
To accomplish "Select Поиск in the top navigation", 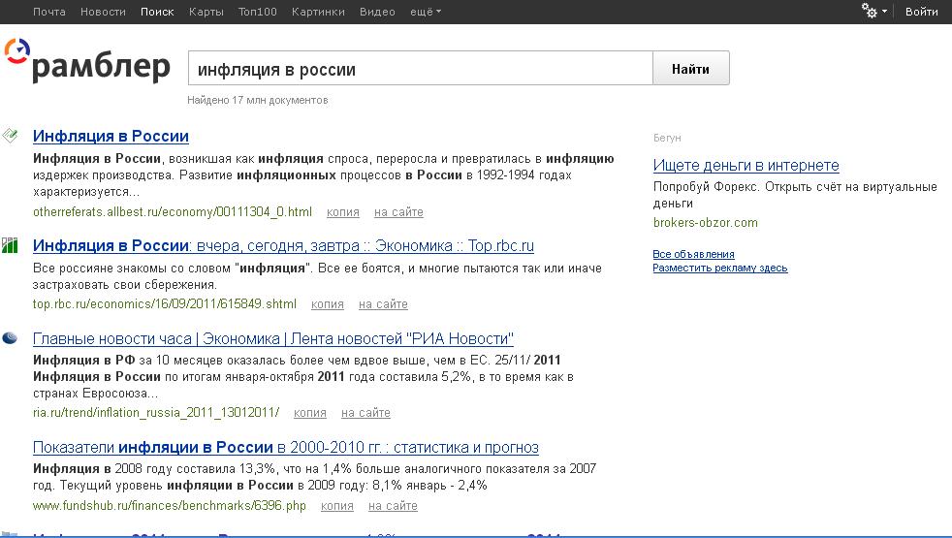I will click(157, 12).
